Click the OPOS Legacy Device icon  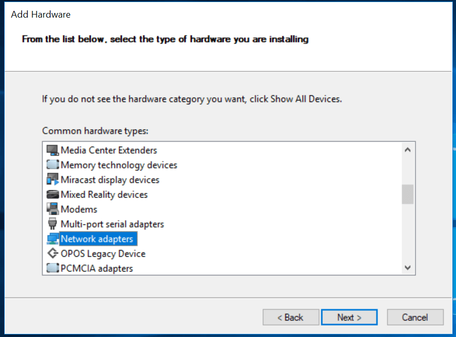(52, 254)
